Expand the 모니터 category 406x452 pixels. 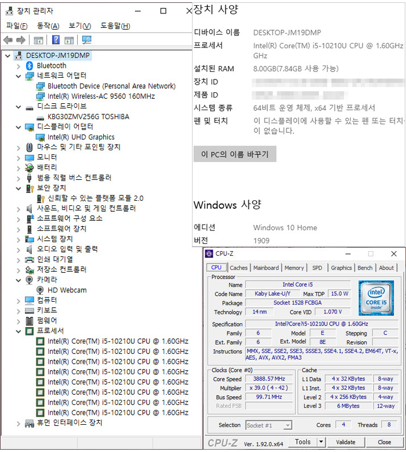19,158
